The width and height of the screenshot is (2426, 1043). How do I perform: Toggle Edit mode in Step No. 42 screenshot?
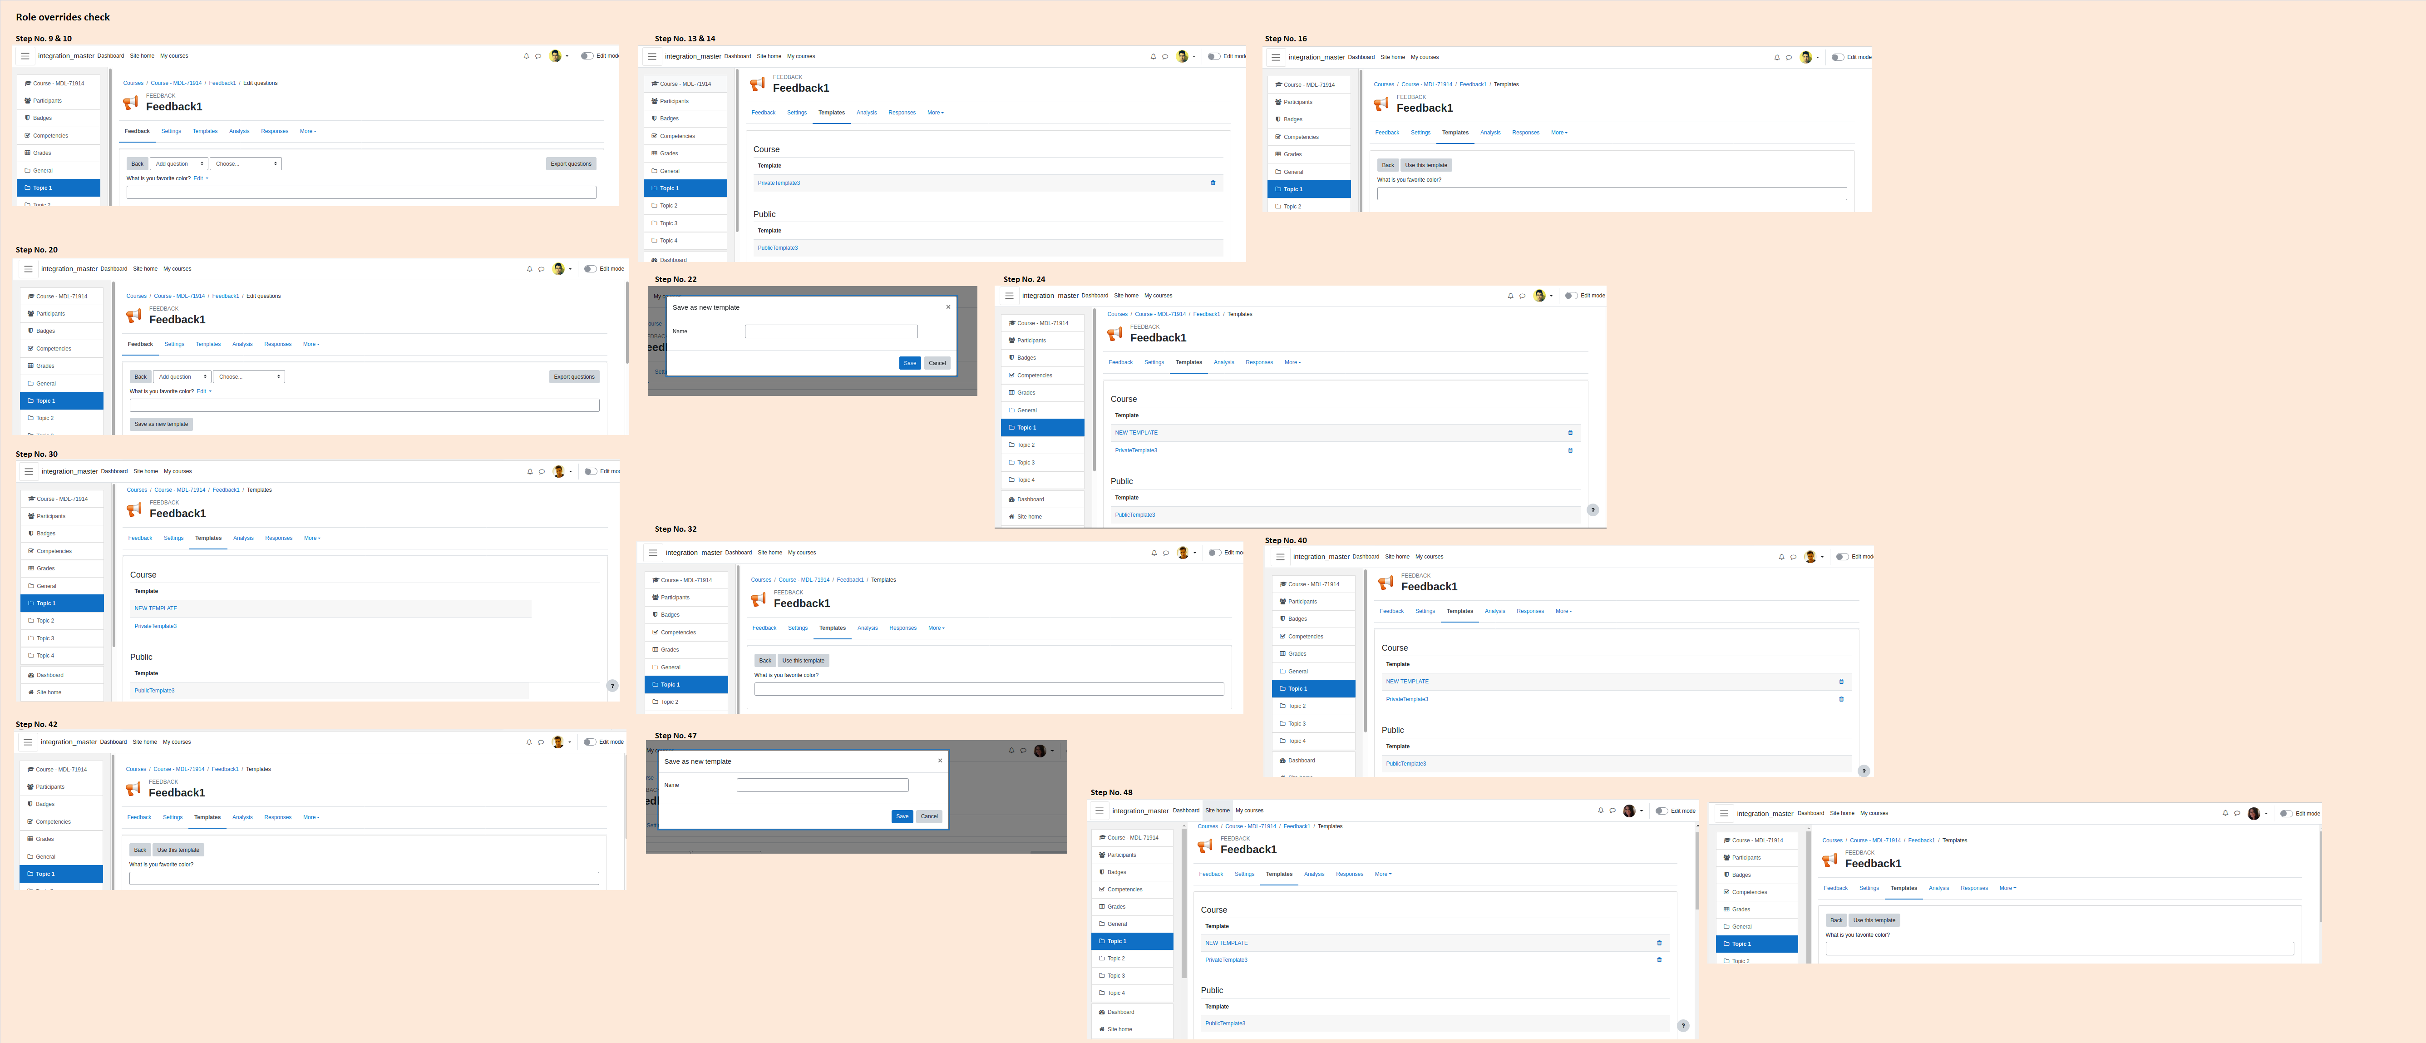[x=590, y=741]
